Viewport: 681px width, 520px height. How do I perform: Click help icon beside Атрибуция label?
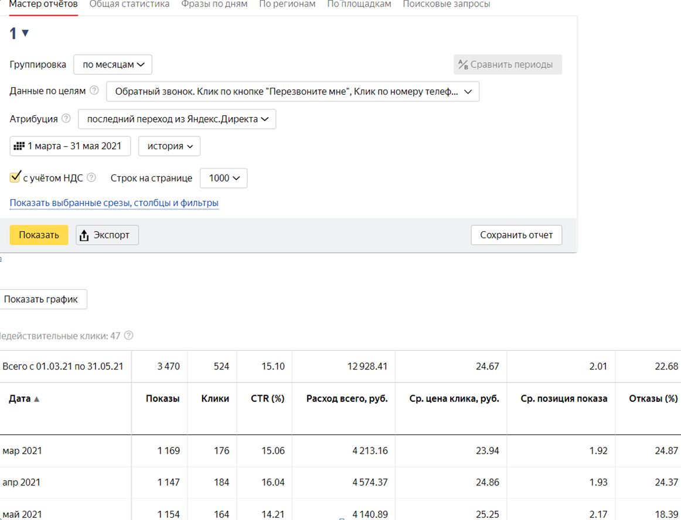66,118
